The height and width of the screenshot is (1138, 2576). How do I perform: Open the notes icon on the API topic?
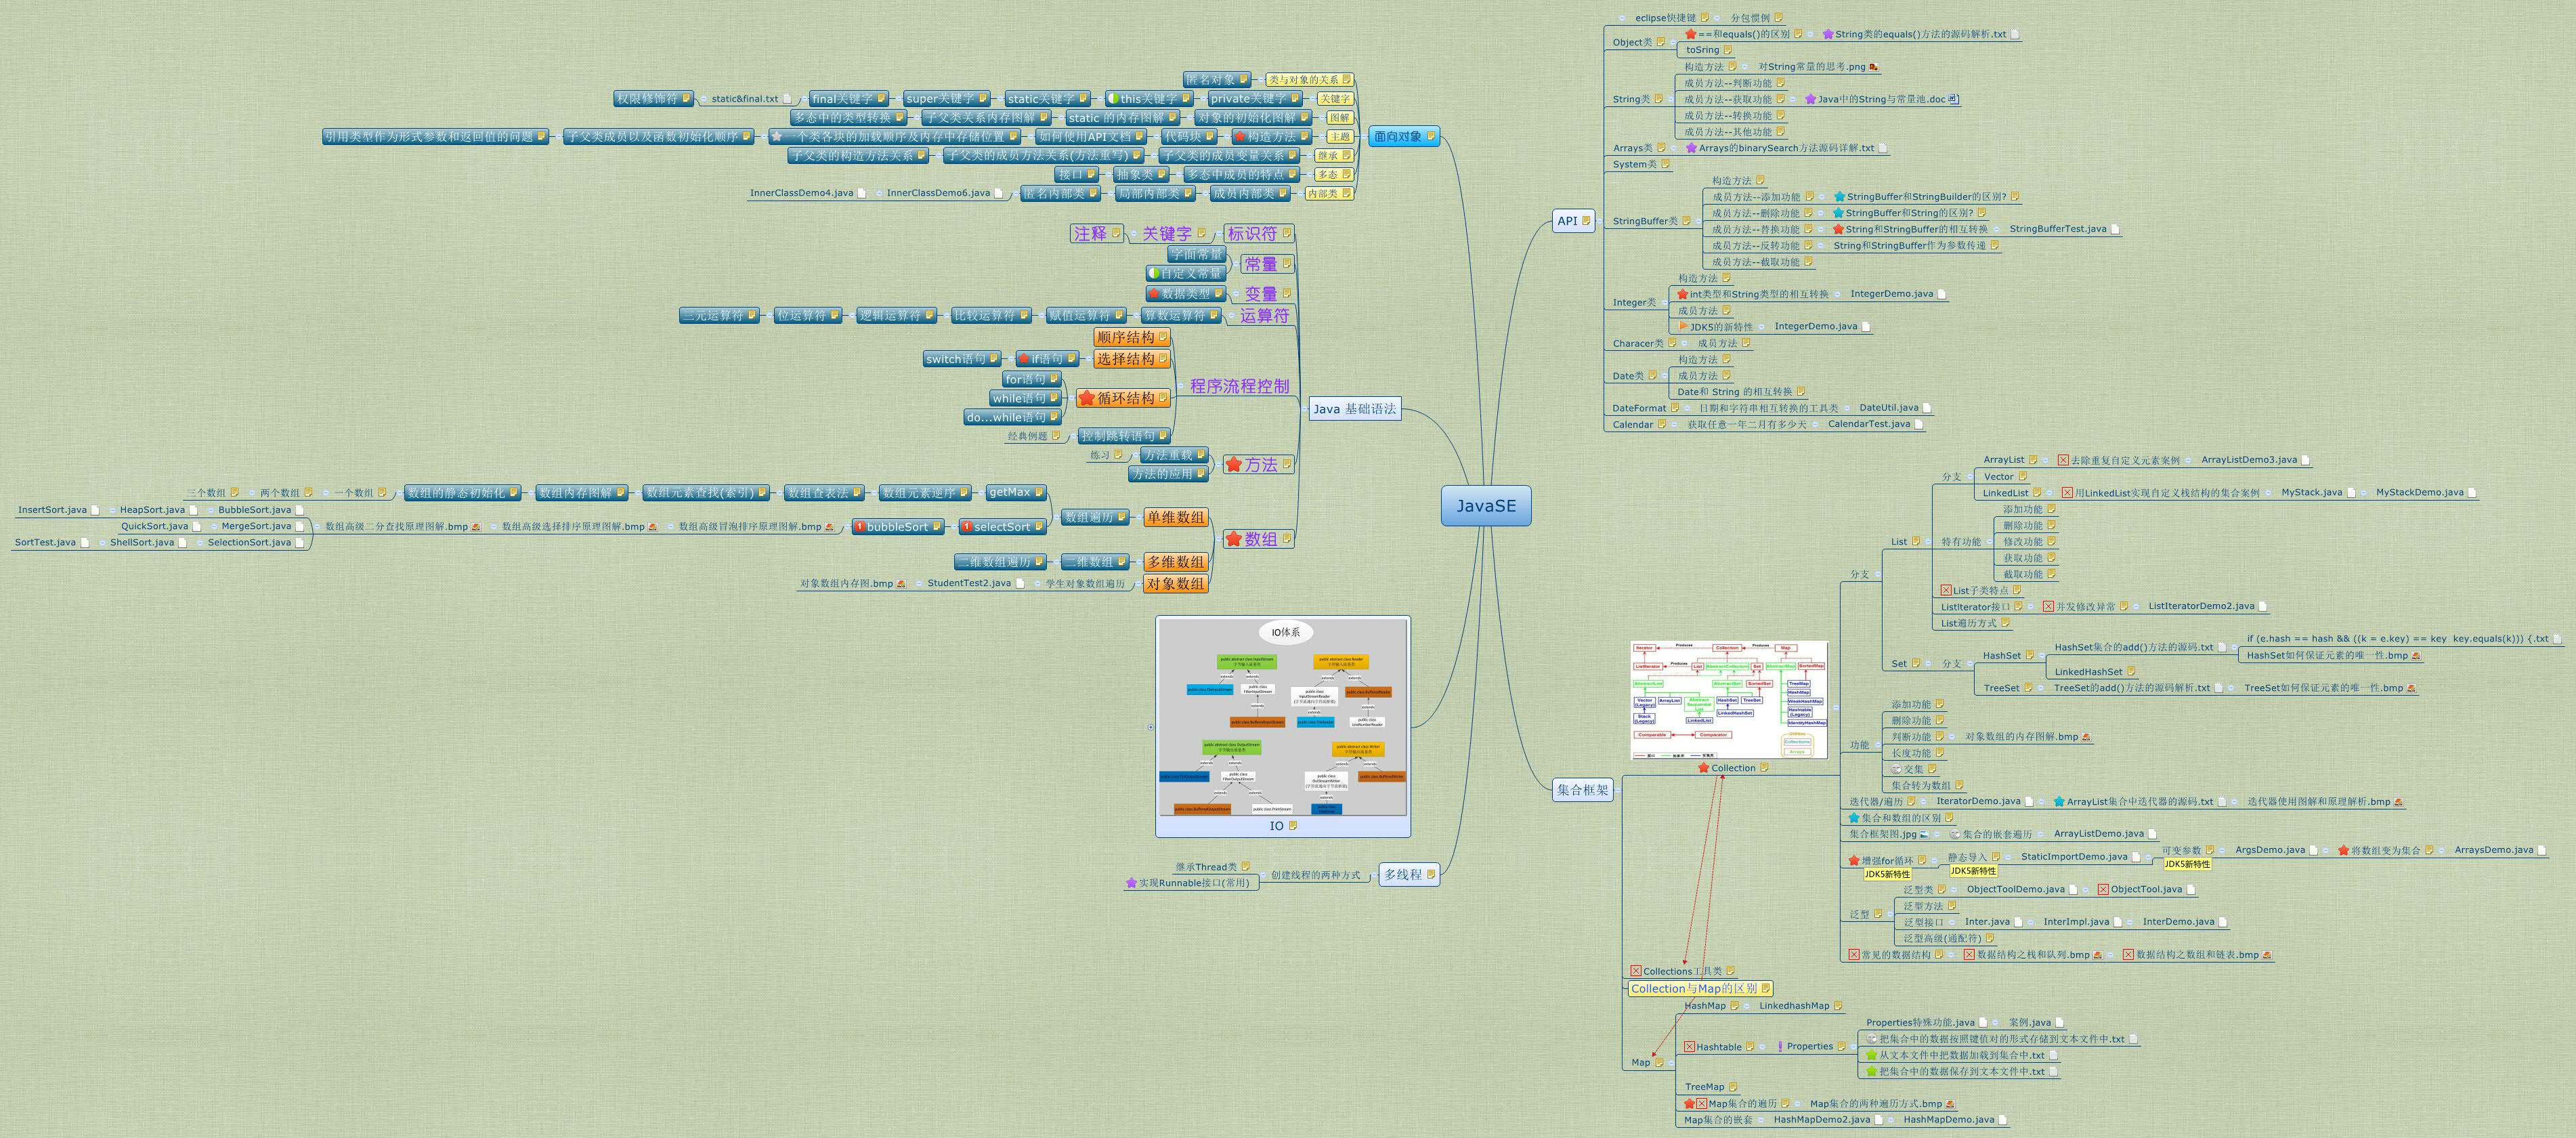[x=1586, y=221]
